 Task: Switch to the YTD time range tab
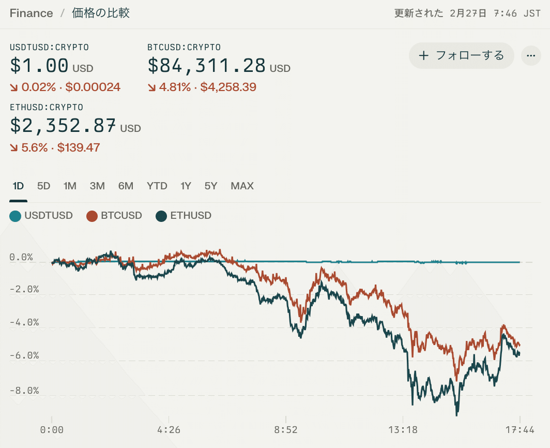pyautogui.click(x=157, y=186)
